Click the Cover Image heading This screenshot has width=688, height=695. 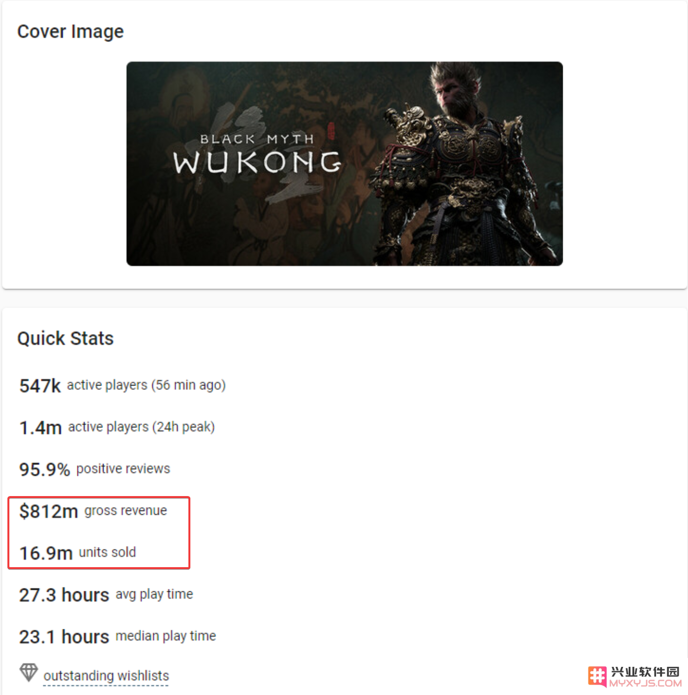pos(71,32)
